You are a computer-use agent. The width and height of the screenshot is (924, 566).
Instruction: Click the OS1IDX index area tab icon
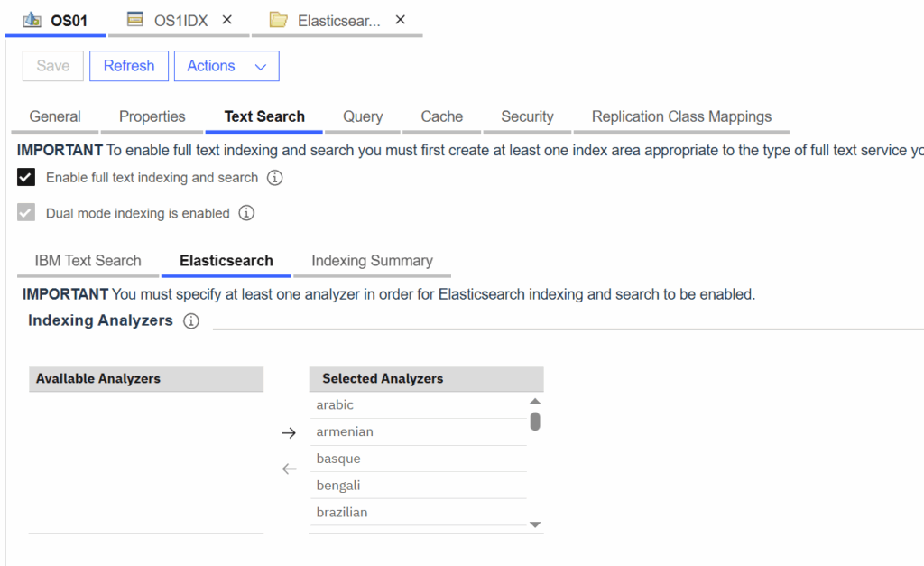pyautogui.click(x=135, y=20)
